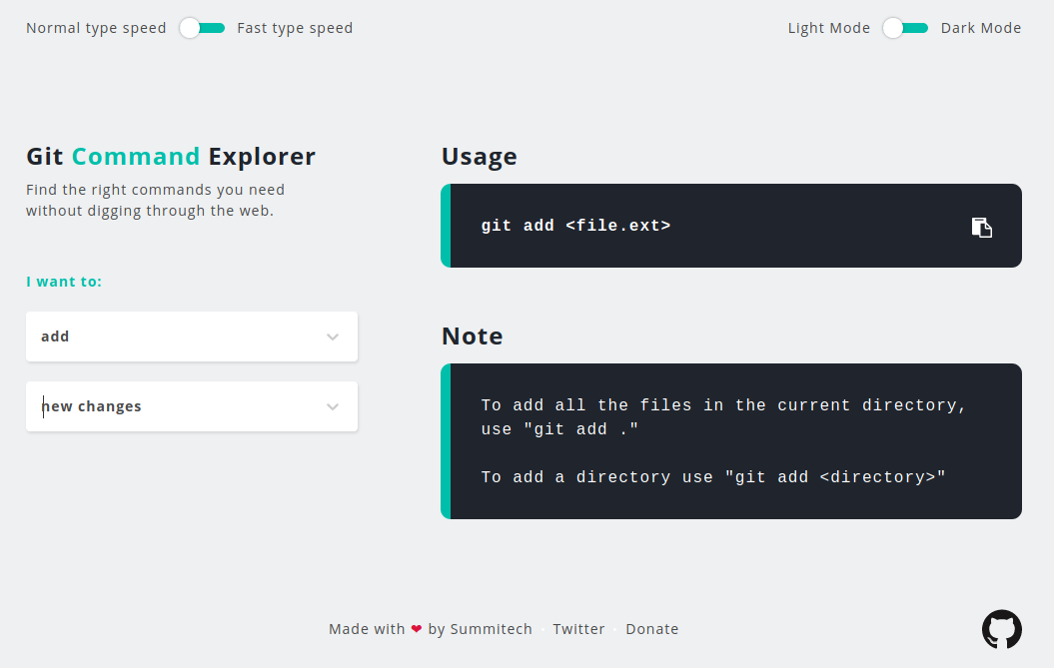Click the 'I want to:' label
This screenshot has width=1054, height=668.
coord(64,282)
